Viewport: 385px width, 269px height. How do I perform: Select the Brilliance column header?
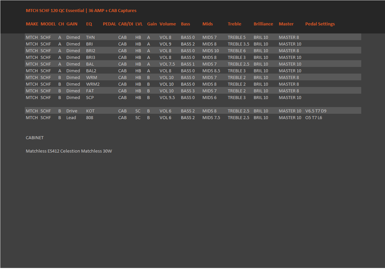pos(263,24)
